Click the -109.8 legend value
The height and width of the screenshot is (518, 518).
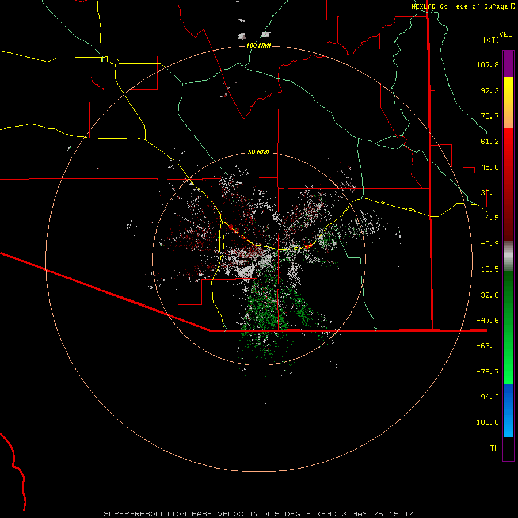486,422
